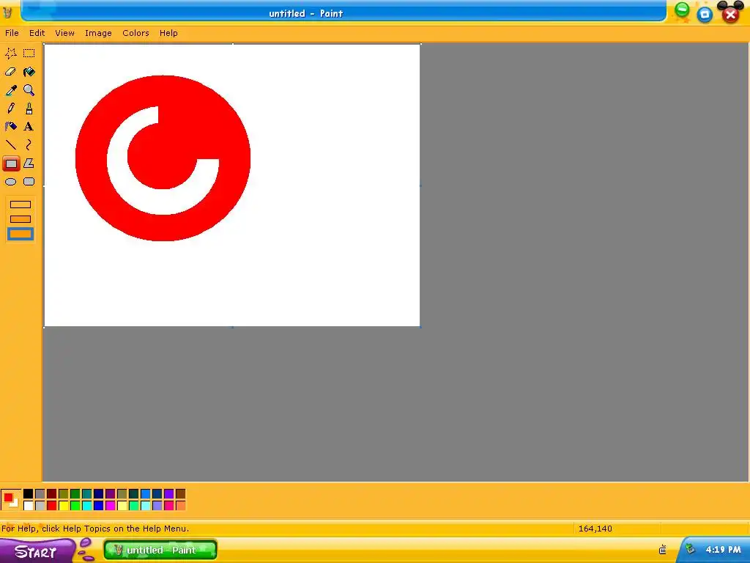Pick the white color swatch
Image resolution: width=750 pixels, height=563 pixels.
(x=29, y=506)
